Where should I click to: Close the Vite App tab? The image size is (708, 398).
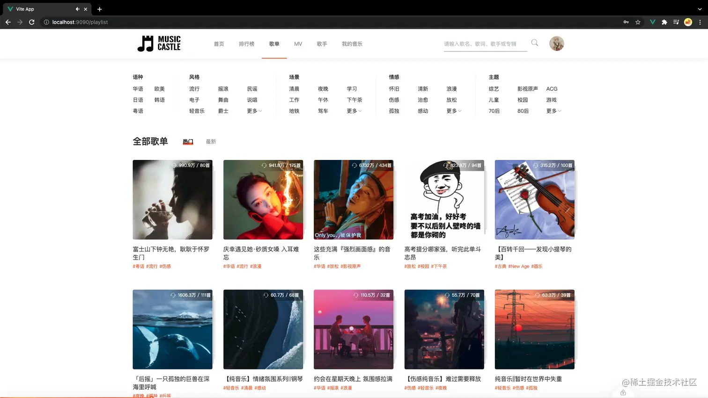(x=86, y=9)
